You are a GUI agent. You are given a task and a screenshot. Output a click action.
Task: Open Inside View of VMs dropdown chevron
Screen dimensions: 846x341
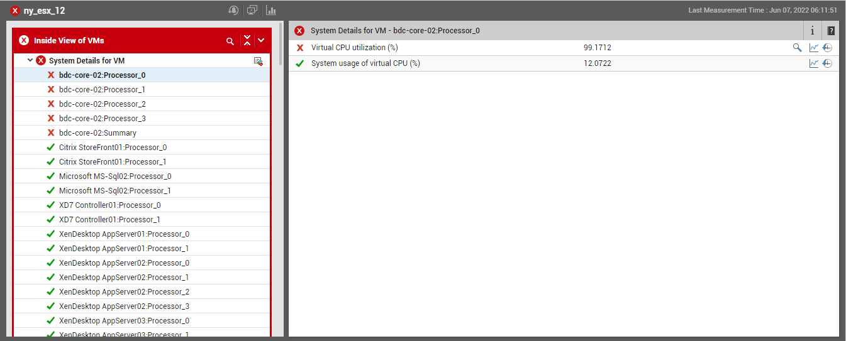click(261, 40)
